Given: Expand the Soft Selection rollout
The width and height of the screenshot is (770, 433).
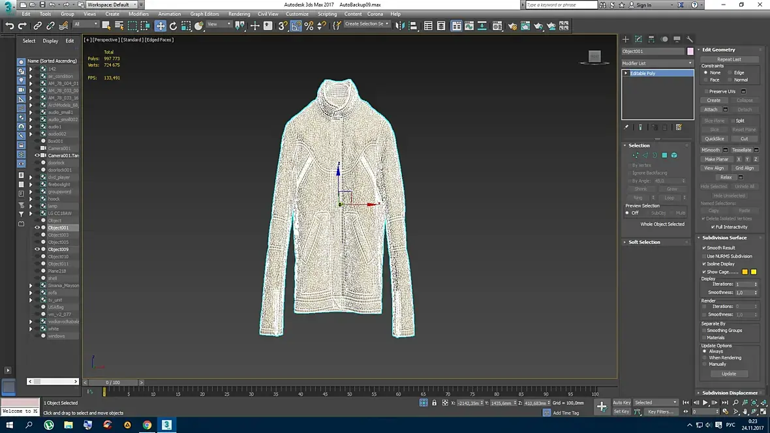Looking at the screenshot, I should pos(644,242).
